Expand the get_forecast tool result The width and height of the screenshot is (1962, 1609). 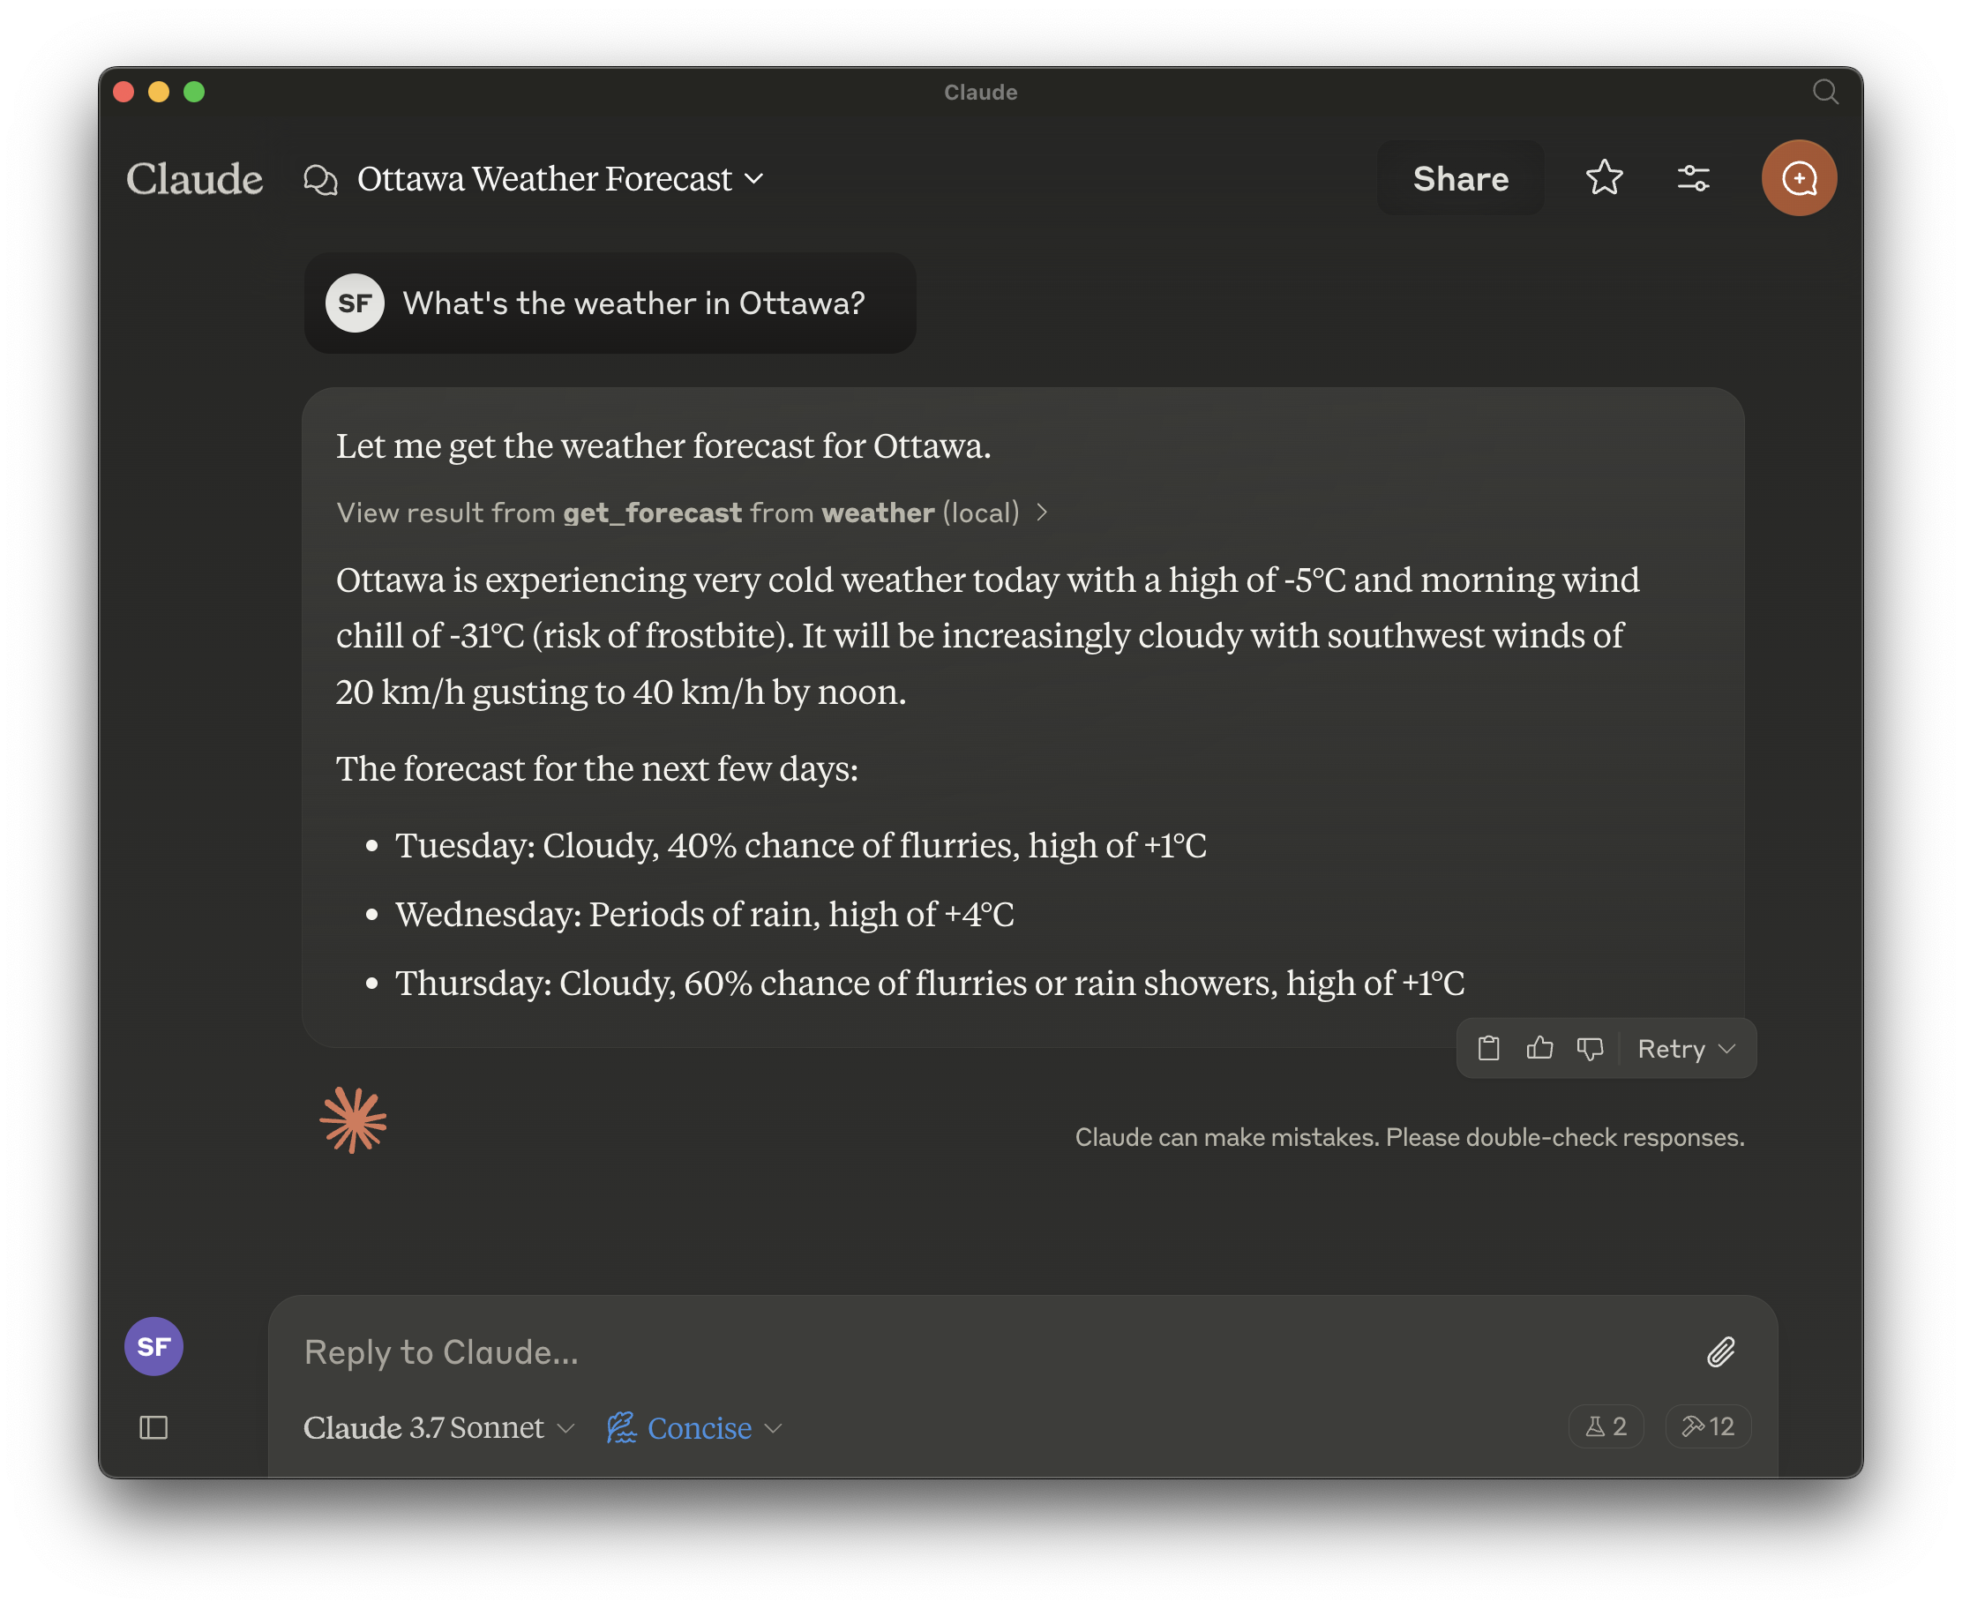point(693,513)
